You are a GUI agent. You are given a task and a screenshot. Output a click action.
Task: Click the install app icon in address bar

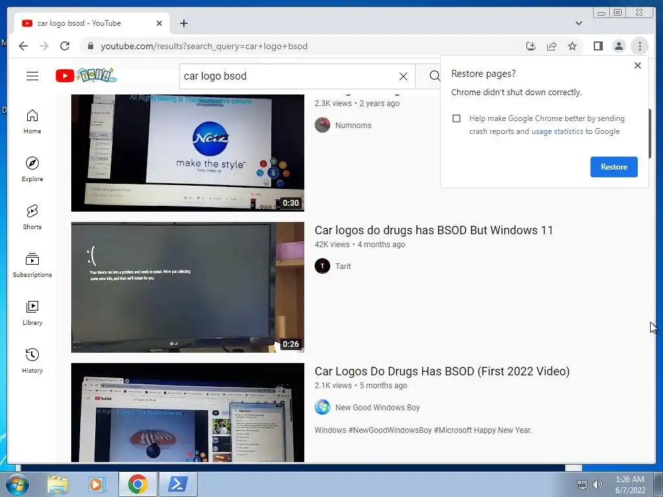coord(531,46)
